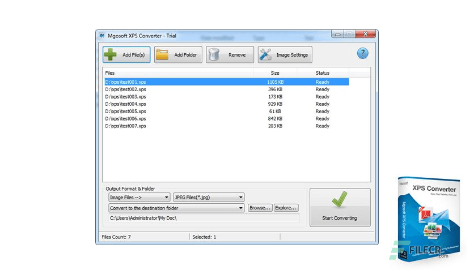
Task: Click the 61 KB size cell
Action: (275, 112)
